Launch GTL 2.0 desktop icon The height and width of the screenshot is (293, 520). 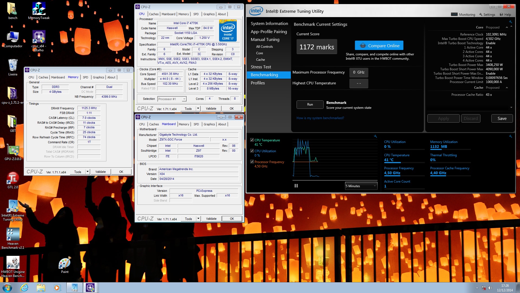pyautogui.click(x=13, y=181)
